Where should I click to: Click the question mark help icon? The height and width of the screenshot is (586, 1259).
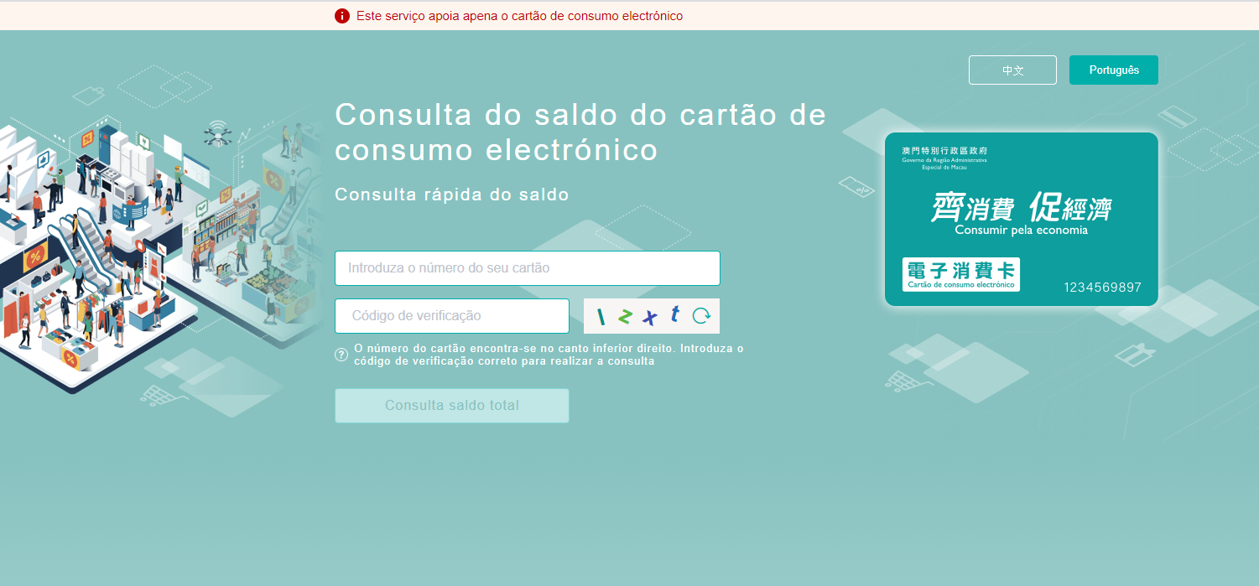click(341, 355)
